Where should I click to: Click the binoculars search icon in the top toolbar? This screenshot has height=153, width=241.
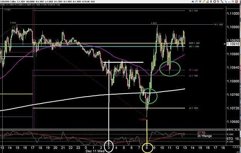[193, 2]
